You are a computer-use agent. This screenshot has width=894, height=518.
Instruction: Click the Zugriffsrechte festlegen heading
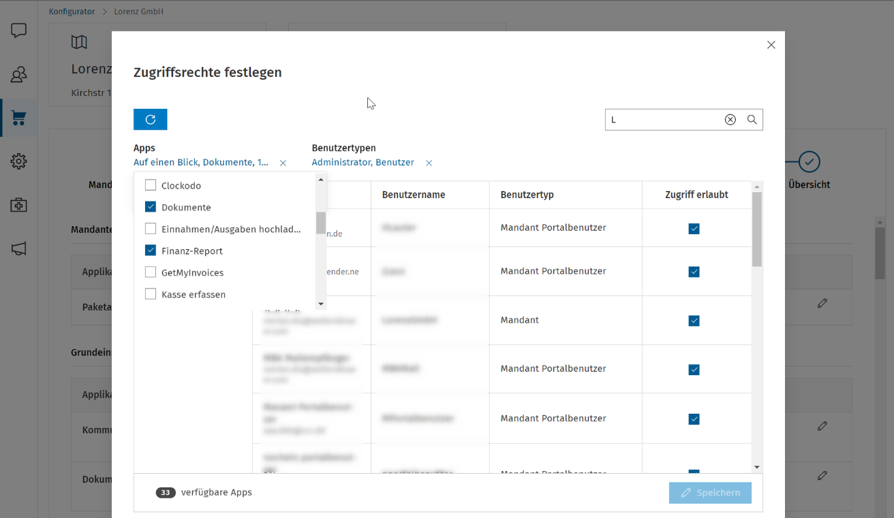pyautogui.click(x=208, y=72)
